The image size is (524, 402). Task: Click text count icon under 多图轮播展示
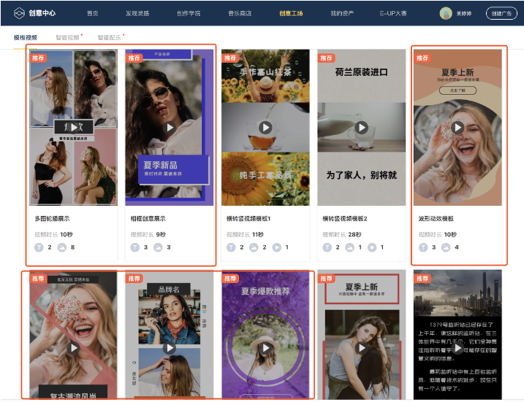click(39, 247)
